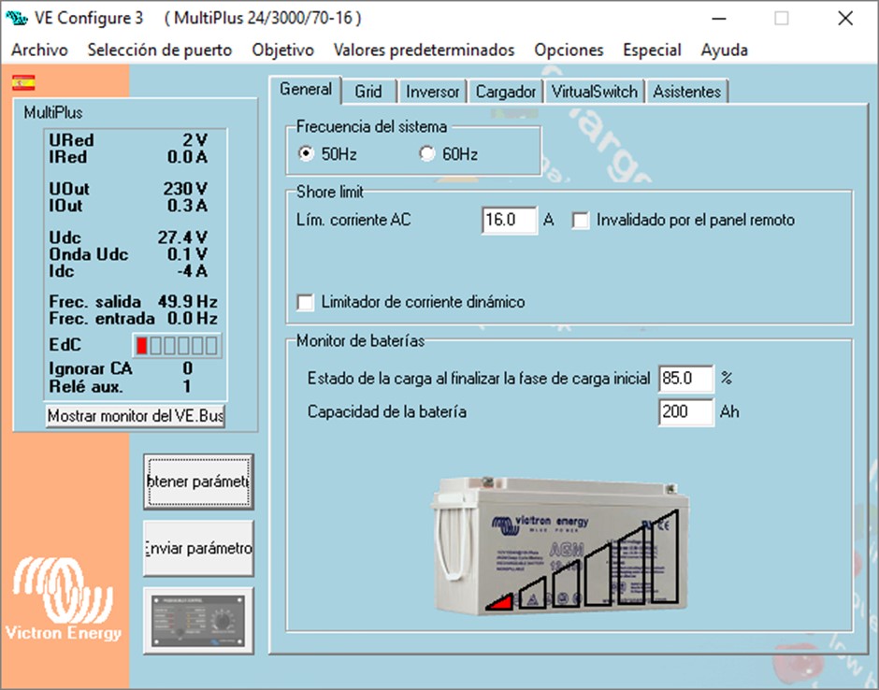The height and width of the screenshot is (690, 879).
Task: Click the VE Configure title bar app icon
Action: tap(16, 18)
